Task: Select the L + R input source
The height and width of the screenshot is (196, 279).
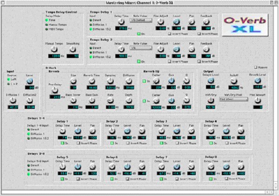Action: click(8, 84)
